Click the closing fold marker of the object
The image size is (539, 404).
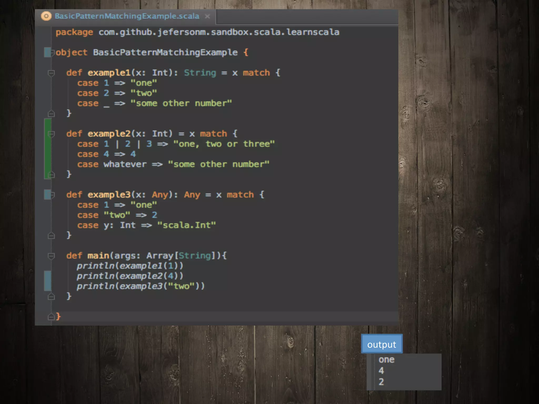pyautogui.click(x=51, y=317)
